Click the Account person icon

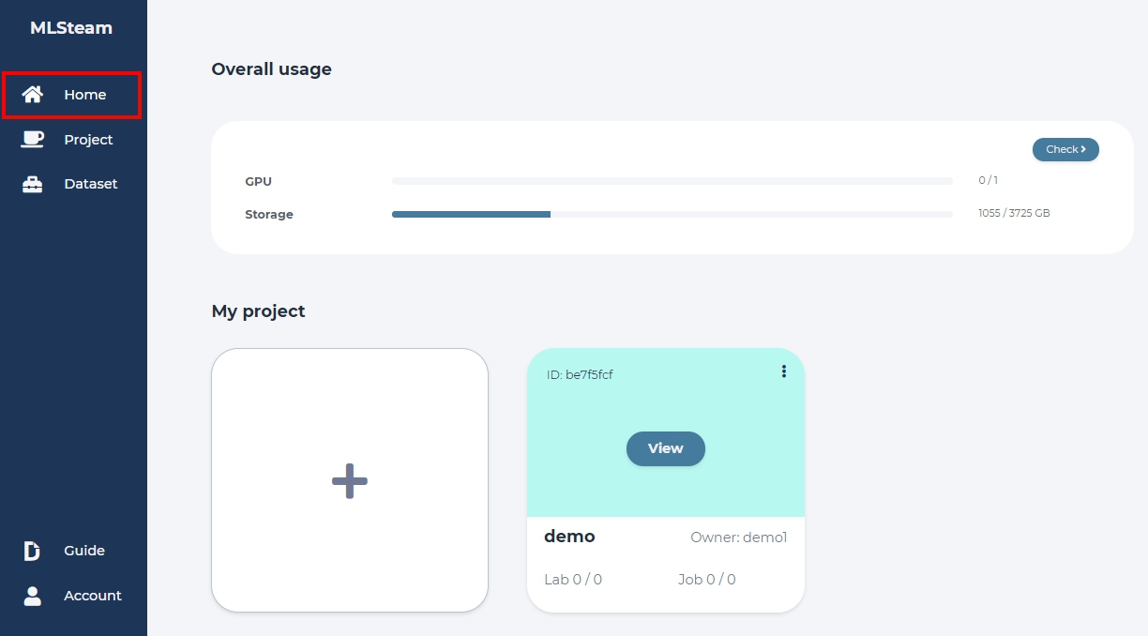tap(33, 596)
